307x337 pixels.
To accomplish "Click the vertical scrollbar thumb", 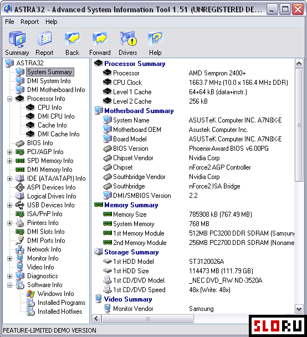I will [x=299, y=125].
